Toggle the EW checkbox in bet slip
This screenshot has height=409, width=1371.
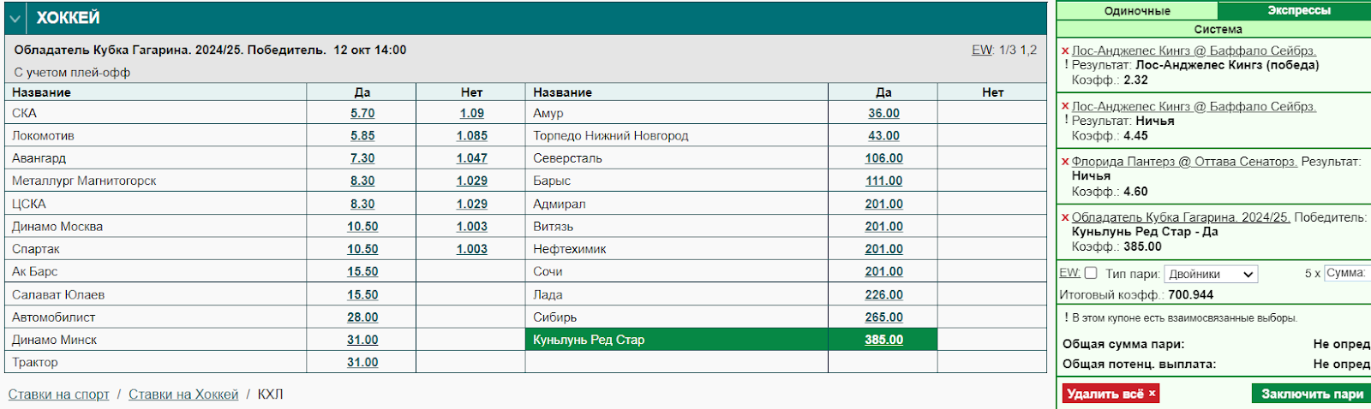(1091, 273)
